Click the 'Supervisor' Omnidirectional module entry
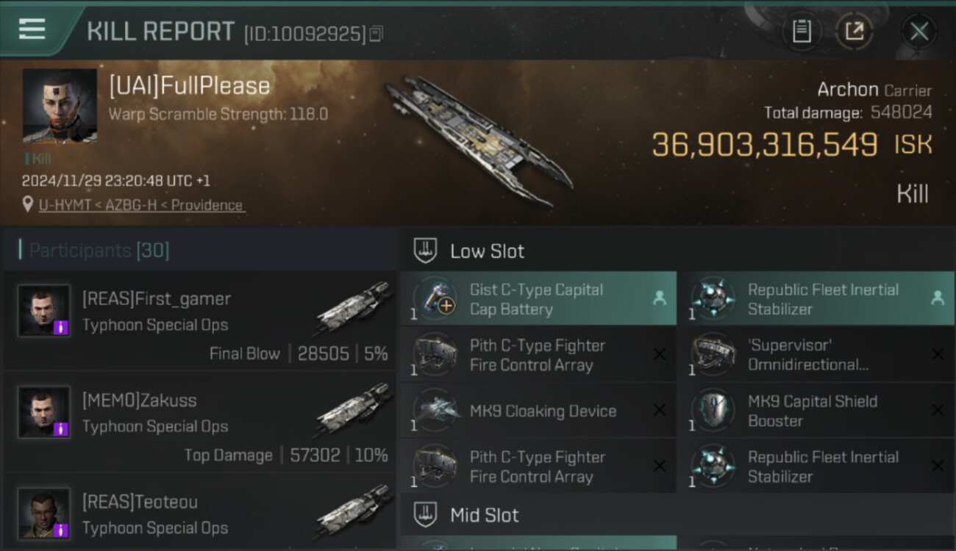This screenshot has width=956, height=551. coord(816,355)
